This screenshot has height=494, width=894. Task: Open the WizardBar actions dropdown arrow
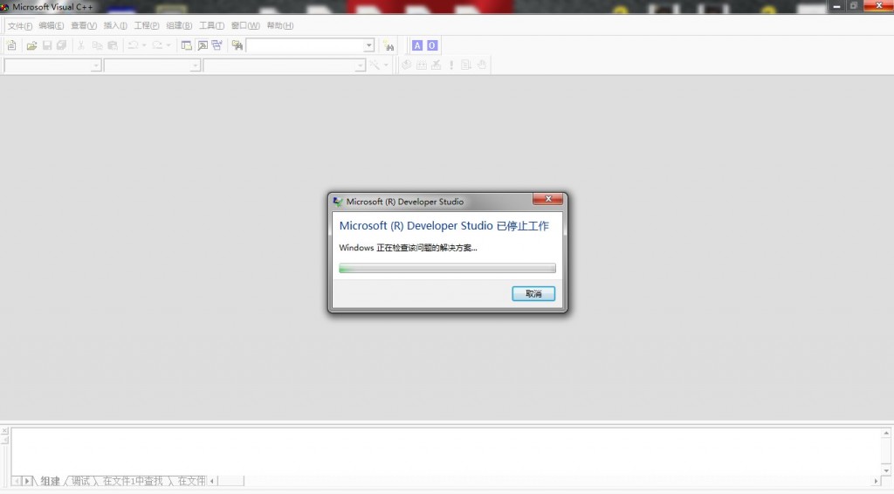[386, 65]
